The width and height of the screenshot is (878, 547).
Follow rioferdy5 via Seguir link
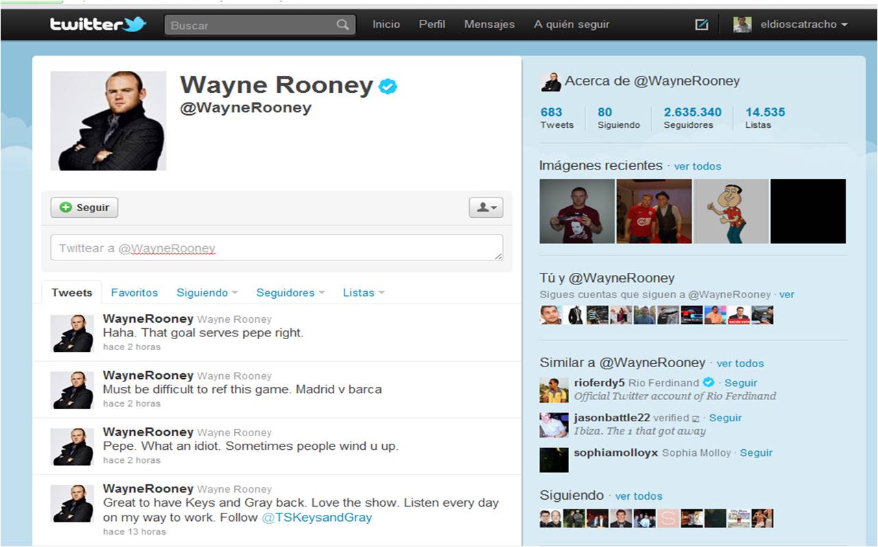click(741, 383)
